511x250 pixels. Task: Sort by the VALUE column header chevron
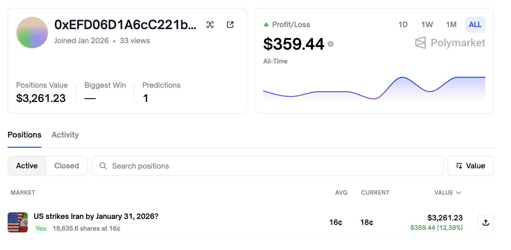[x=458, y=193]
